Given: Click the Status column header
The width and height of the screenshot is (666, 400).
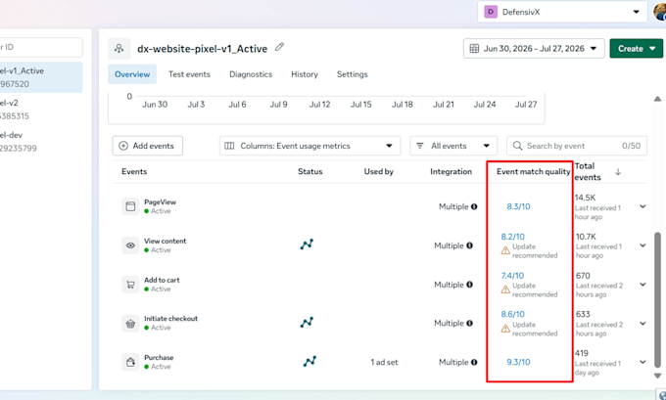Looking at the screenshot, I should [x=310, y=171].
